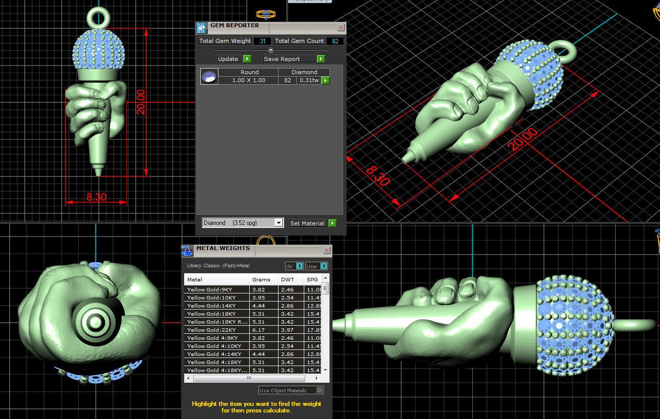
Task: Click the 8.30 dimension in front view
Action: coord(96,197)
